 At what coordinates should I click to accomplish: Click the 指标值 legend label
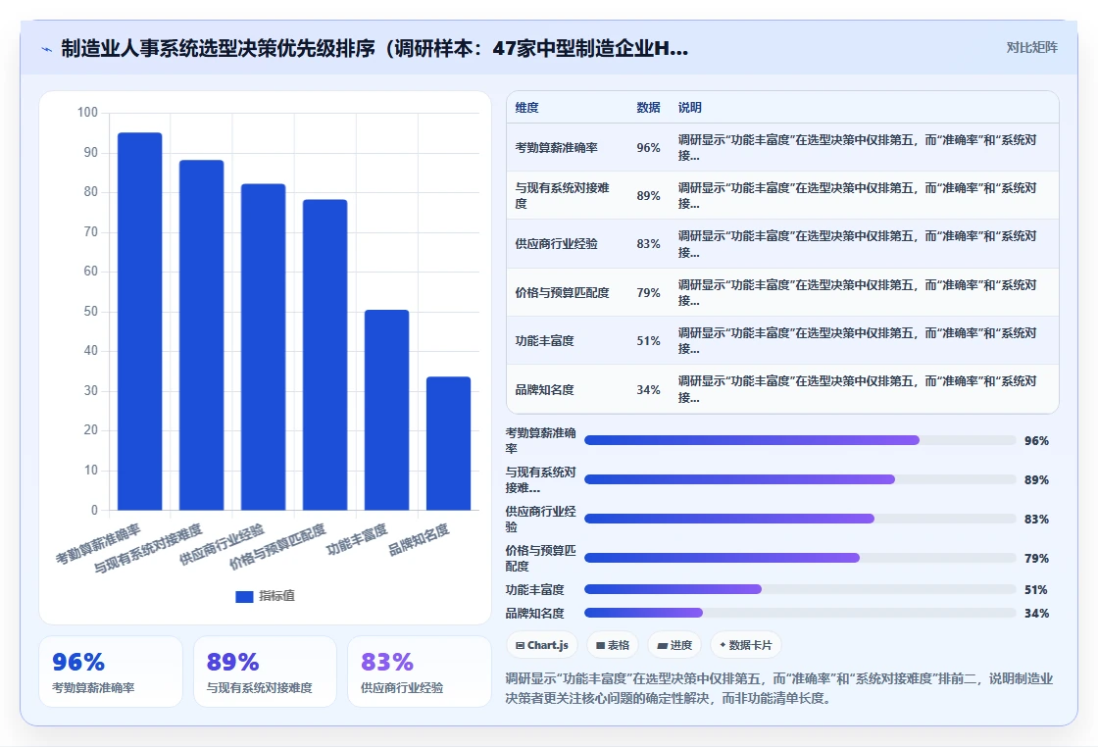pos(276,596)
